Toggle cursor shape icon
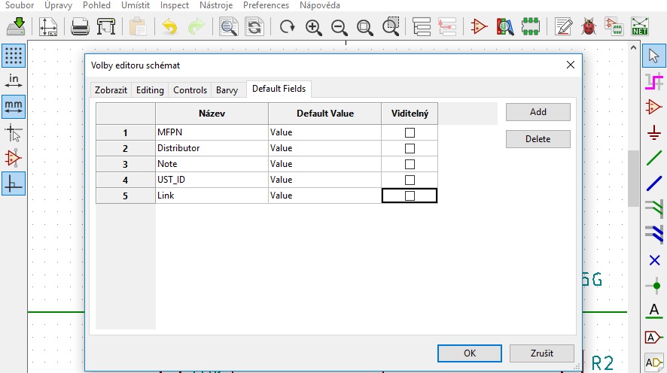Screen dimensions: 667x373 point(14,132)
